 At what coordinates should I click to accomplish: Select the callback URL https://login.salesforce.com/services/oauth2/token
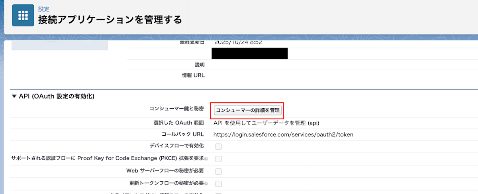tap(283, 134)
